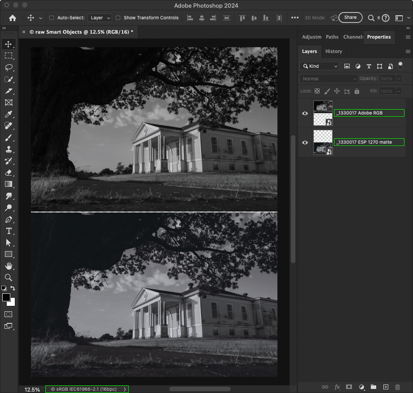Select the Gradient tool
This screenshot has width=413, height=393.
(x=9, y=184)
